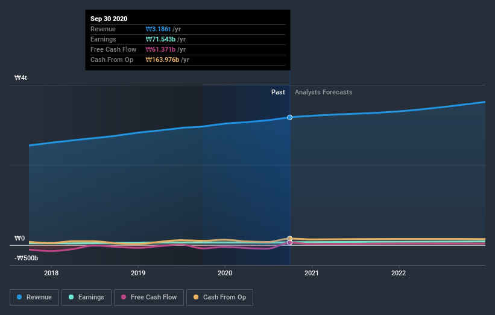Click the 2018 x-axis label
The width and height of the screenshot is (495, 315).
click(x=51, y=273)
